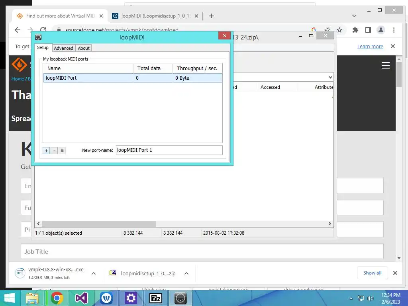The width and height of the screenshot is (408, 306).
Task: Click the New port-name input field
Action: pyautogui.click(x=169, y=150)
